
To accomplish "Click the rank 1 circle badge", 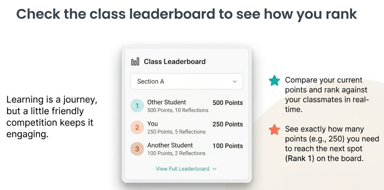I will (x=137, y=106).
